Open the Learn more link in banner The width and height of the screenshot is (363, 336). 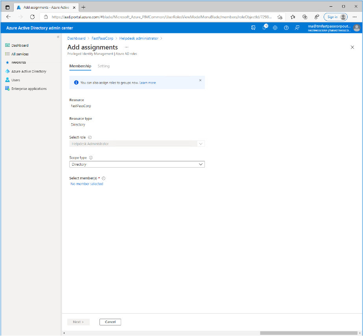pyautogui.click(x=147, y=83)
